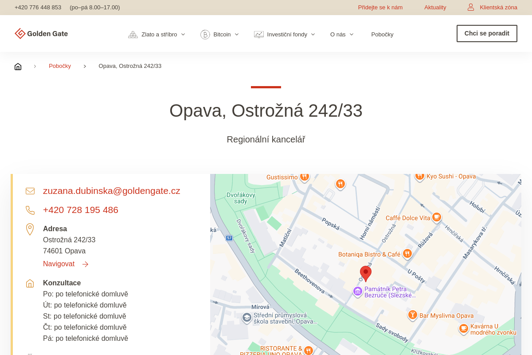Image resolution: width=532 pixels, height=355 pixels.
Task: Select Ristorante Pizzeria Uno Opava marker
Action: pyautogui.click(x=309, y=351)
